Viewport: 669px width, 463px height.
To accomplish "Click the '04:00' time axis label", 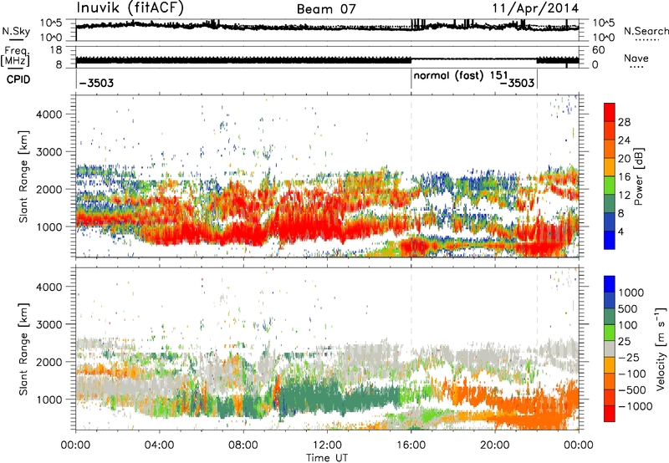I will pos(159,445).
